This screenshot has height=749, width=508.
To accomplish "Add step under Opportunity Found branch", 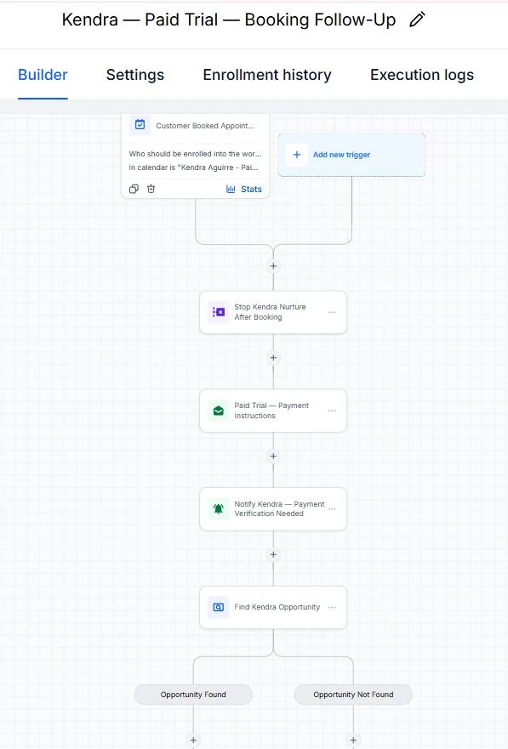I will [x=193, y=740].
